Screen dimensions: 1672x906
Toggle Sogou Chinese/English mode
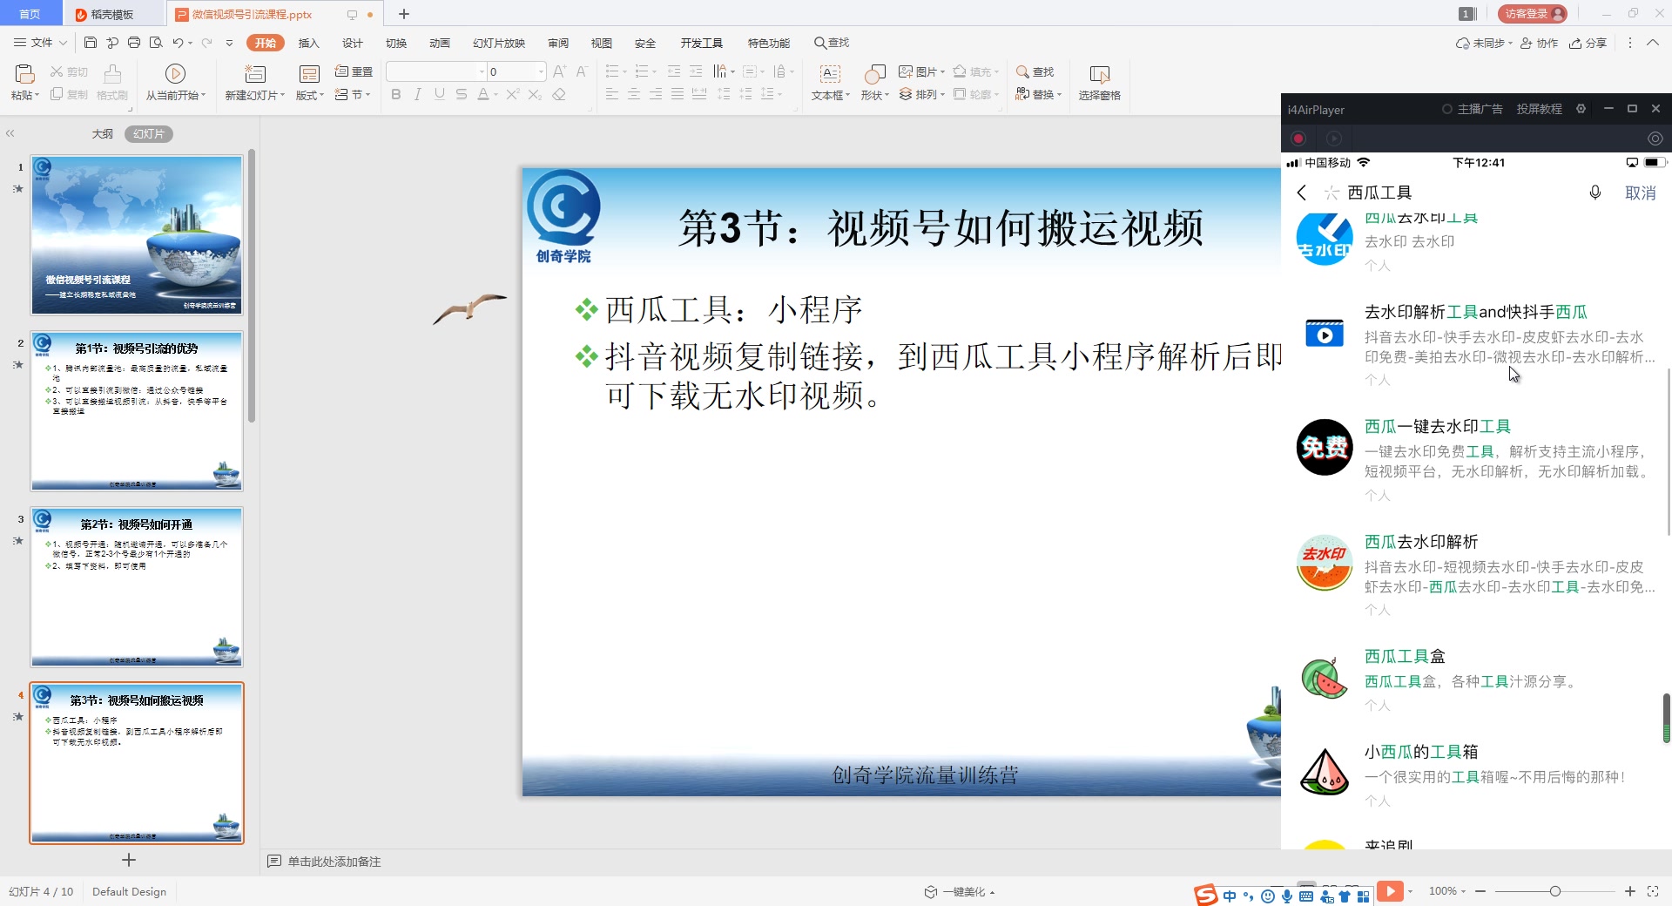1230,896
